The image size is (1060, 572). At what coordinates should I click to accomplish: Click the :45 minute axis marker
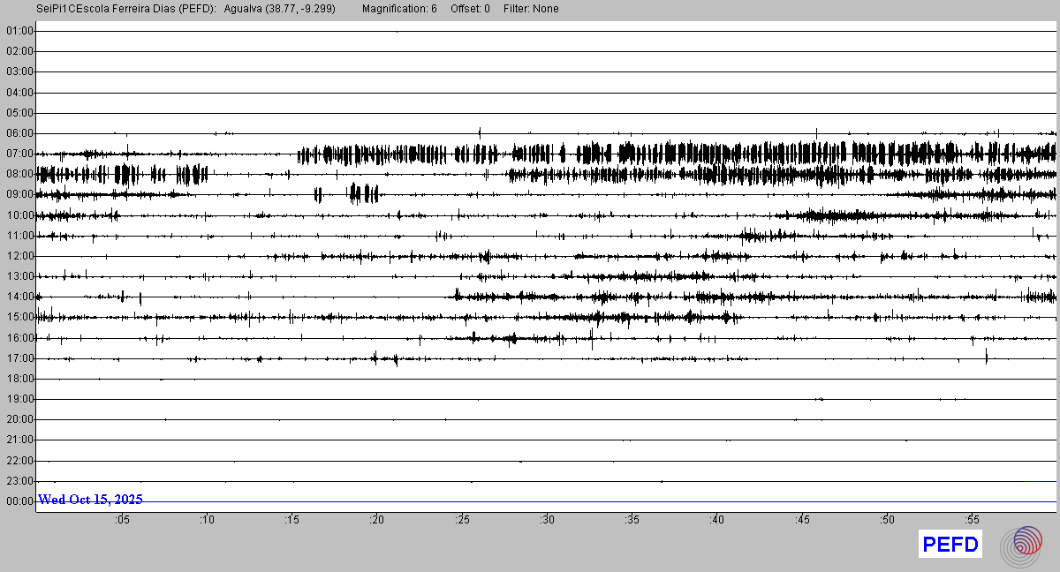point(802,520)
